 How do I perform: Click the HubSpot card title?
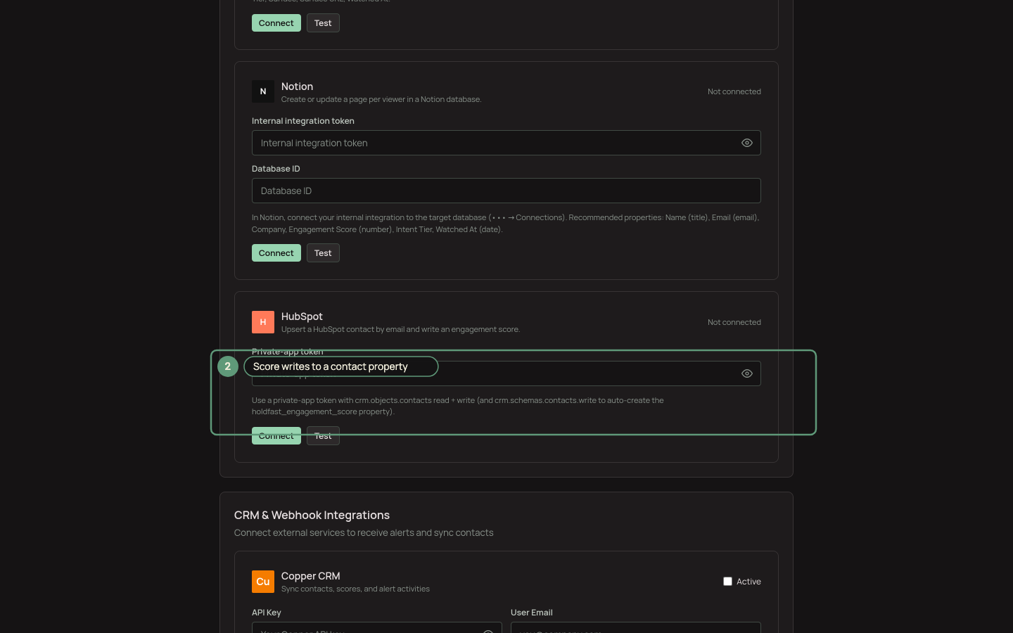click(302, 316)
